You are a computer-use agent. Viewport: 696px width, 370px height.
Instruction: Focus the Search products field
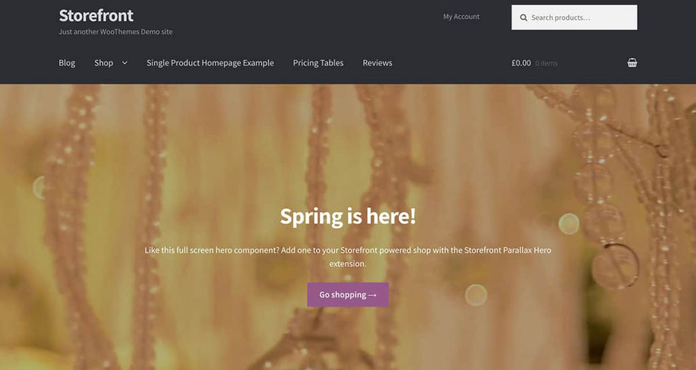pos(574,17)
